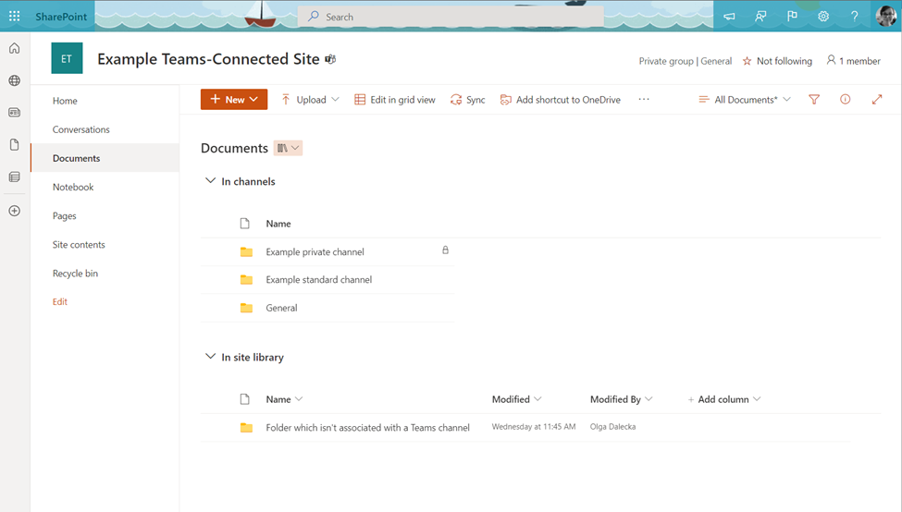
Task: Open the filter pane funnel icon
Action: point(814,100)
